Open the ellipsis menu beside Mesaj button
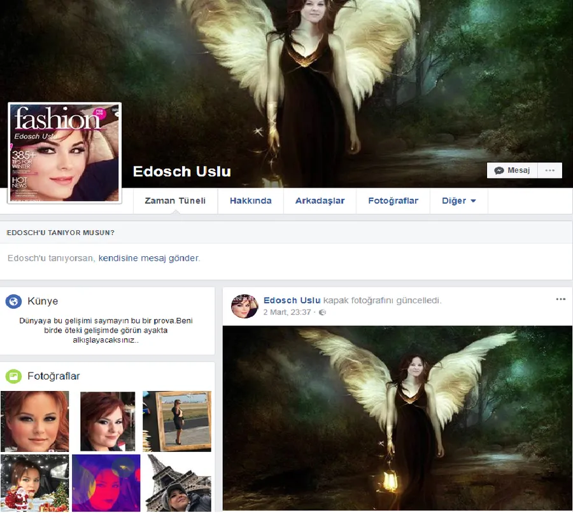The image size is (573, 513). [550, 170]
